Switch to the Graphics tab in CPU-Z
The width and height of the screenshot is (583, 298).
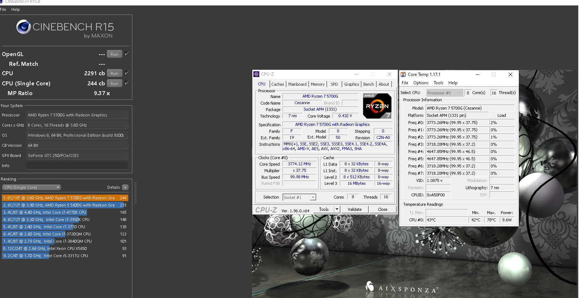coord(352,84)
